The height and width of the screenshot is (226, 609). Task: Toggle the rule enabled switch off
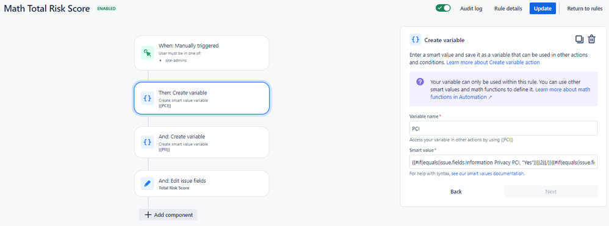[443, 8]
